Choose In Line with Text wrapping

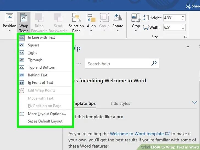click(x=45, y=37)
